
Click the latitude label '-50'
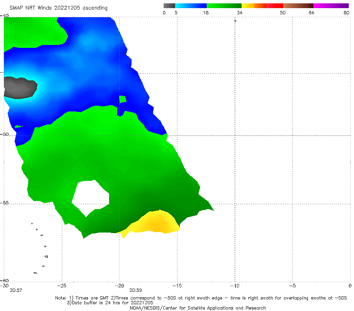click(4, 134)
